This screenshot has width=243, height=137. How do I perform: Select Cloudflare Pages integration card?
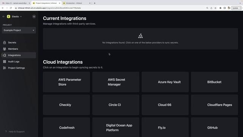[x=215, y=105]
